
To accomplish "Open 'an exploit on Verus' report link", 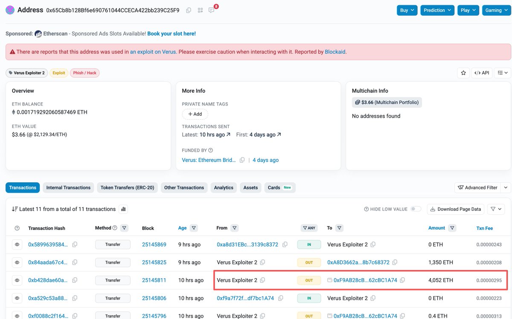I will (x=153, y=52).
